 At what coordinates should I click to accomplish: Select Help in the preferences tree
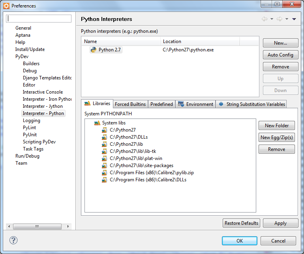point(21,42)
